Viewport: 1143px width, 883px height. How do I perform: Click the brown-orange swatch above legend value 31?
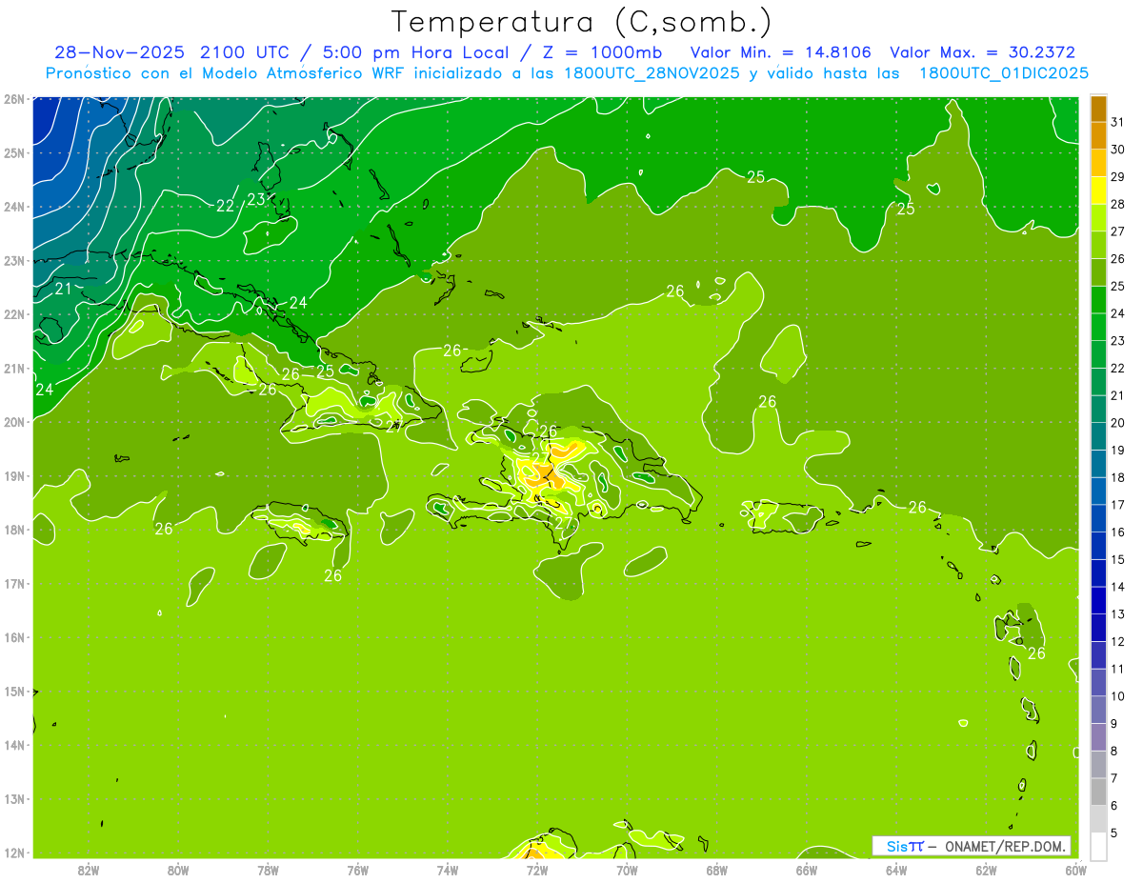pyautogui.click(x=1098, y=109)
